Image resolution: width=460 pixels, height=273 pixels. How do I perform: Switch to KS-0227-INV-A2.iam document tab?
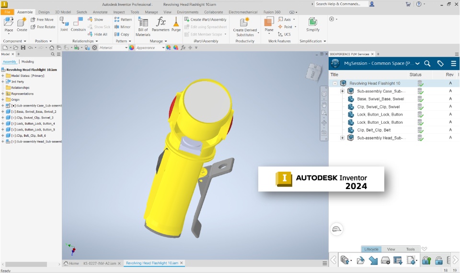100,263
